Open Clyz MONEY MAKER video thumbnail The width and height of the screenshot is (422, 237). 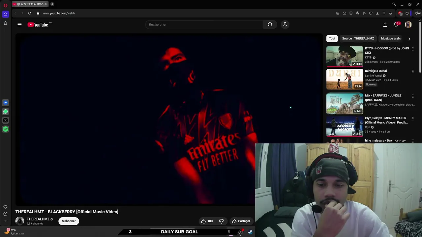click(345, 126)
